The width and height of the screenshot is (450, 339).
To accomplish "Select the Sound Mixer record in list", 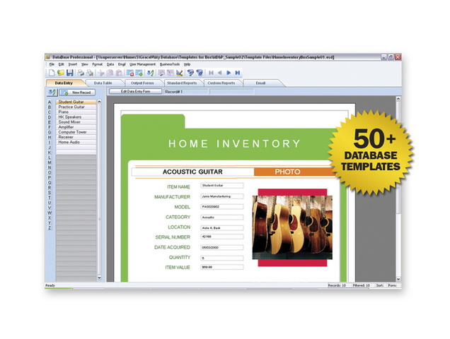I will pos(69,122).
